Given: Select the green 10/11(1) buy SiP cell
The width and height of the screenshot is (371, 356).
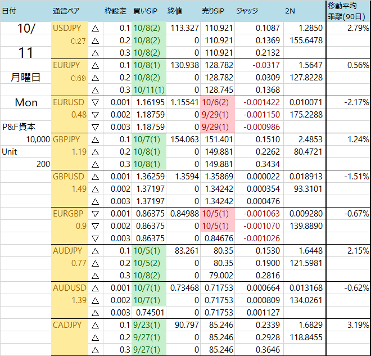Looking at the screenshot, I should tap(149, 90).
